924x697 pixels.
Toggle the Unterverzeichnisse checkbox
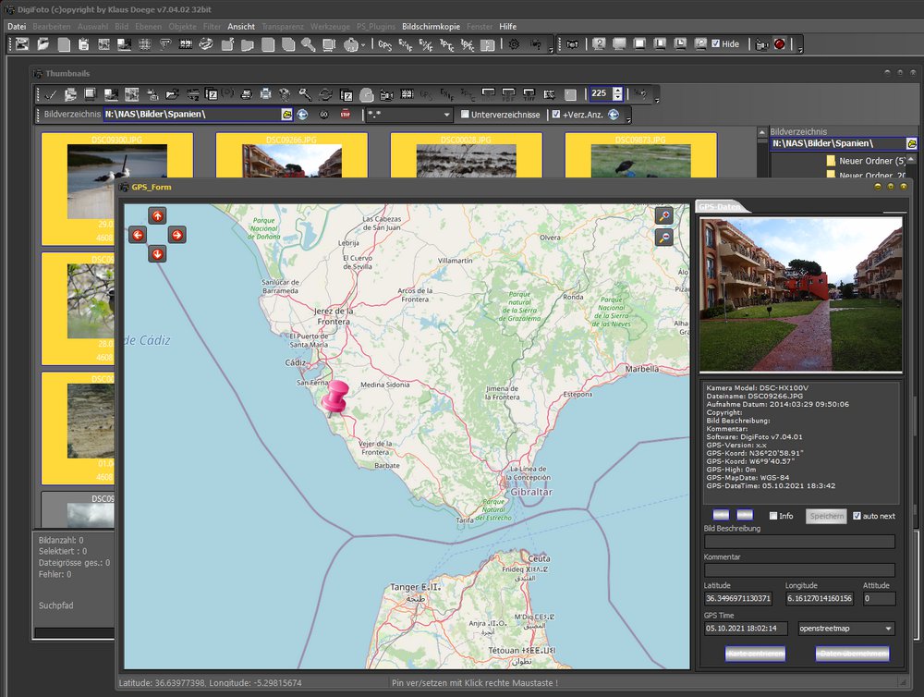coord(466,115)
